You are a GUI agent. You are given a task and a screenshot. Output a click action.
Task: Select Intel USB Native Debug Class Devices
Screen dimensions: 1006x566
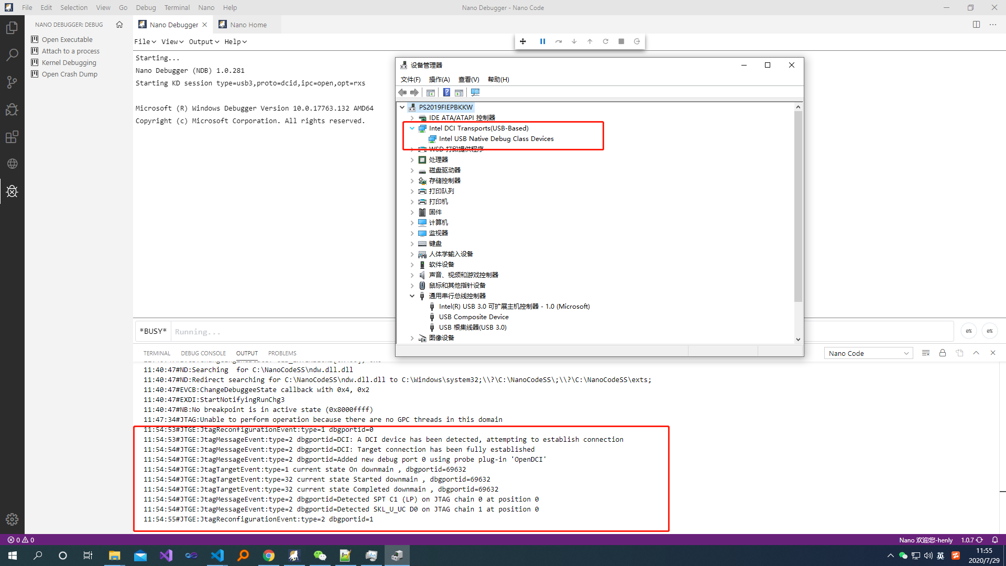click(496, 139)
